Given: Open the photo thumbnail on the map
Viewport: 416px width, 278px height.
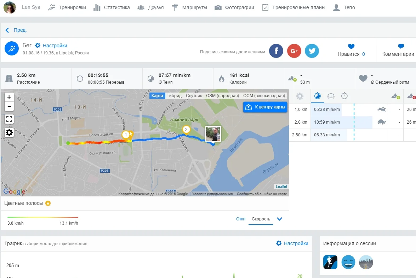Looking at the screenshot, I should coord(213,134).
